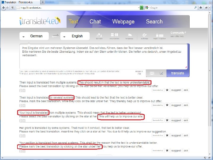Click 'suggest' for the 'Your input is translated' result
Viewport: 213px width, 160px height.
[176, 120]
